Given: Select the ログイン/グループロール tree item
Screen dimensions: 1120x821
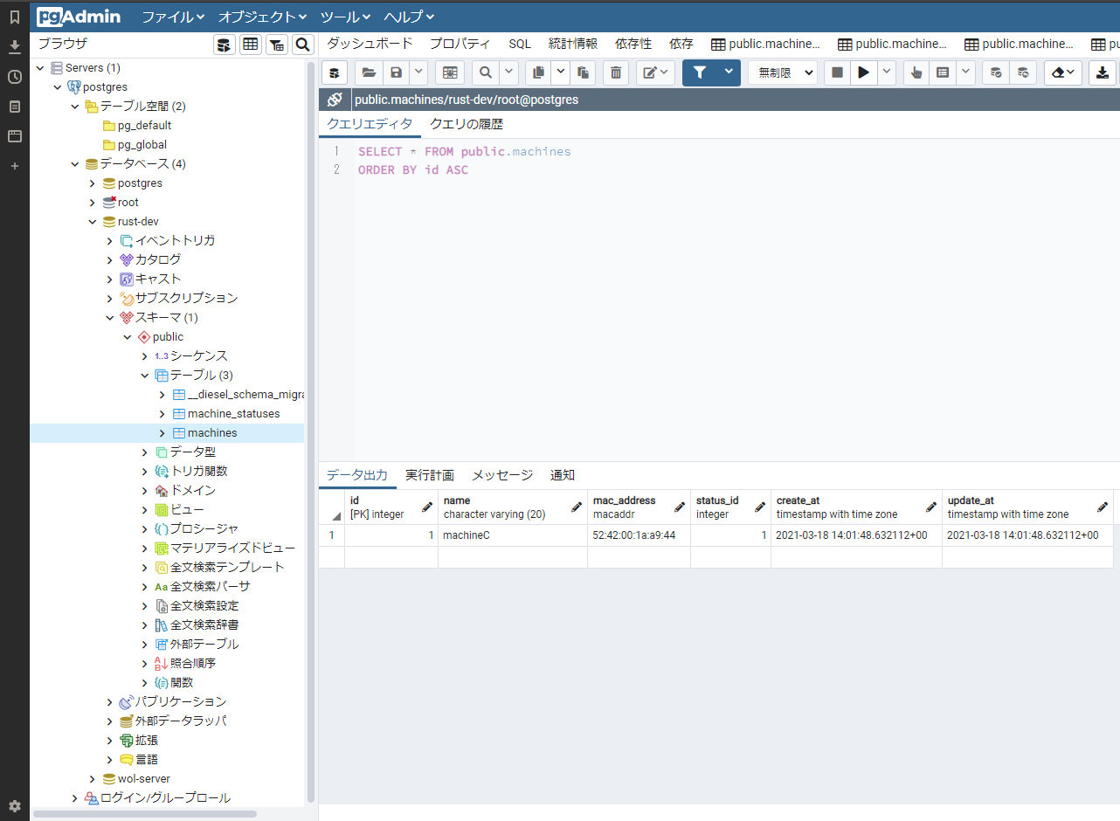Looking at the screenshot, I should (x=165, y=798).
